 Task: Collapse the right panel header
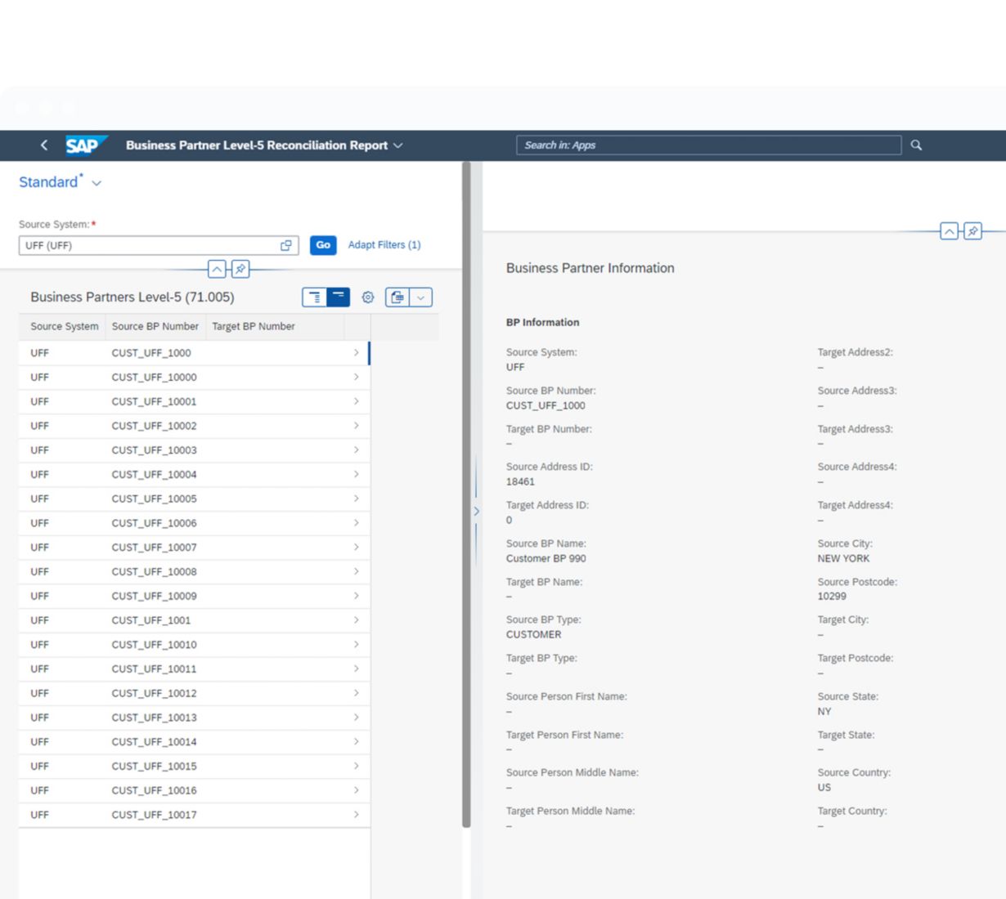949,231
